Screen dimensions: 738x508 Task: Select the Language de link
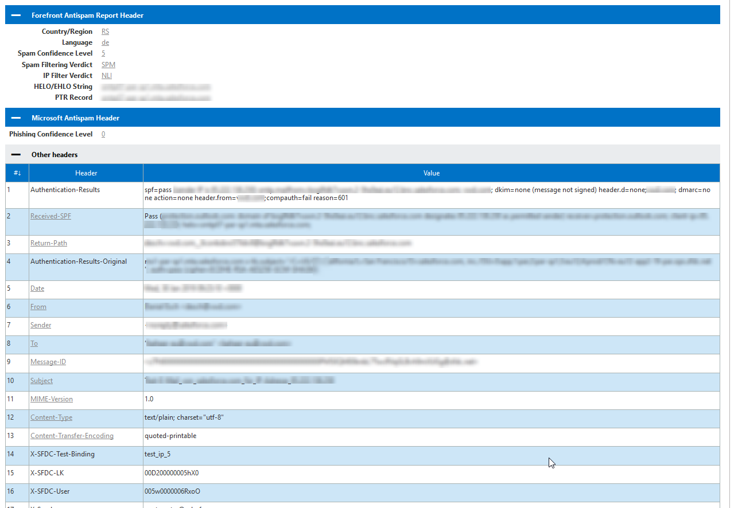click(105, 42)
